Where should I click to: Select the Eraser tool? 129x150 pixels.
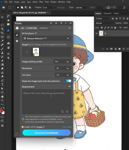pyautogui.click(x=2, y=61)
